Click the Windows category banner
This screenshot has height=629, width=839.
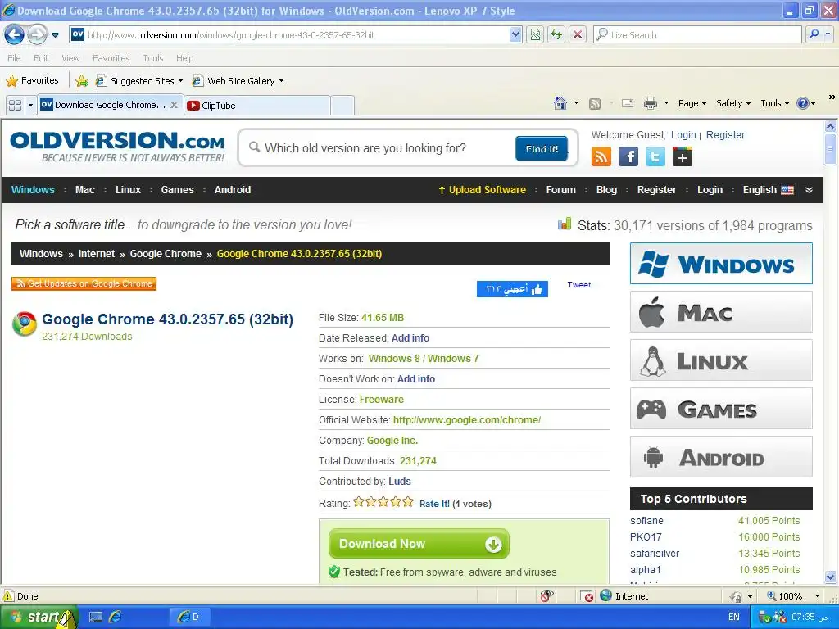pos(721,264)
